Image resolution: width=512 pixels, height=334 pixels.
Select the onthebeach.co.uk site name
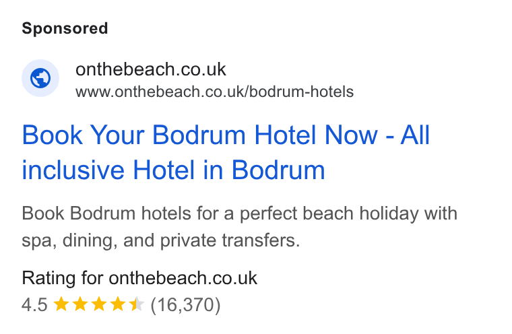point(150,69)
